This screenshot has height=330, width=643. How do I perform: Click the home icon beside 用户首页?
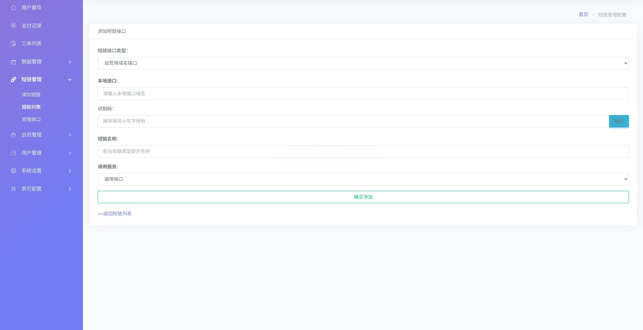coord(13,8)
